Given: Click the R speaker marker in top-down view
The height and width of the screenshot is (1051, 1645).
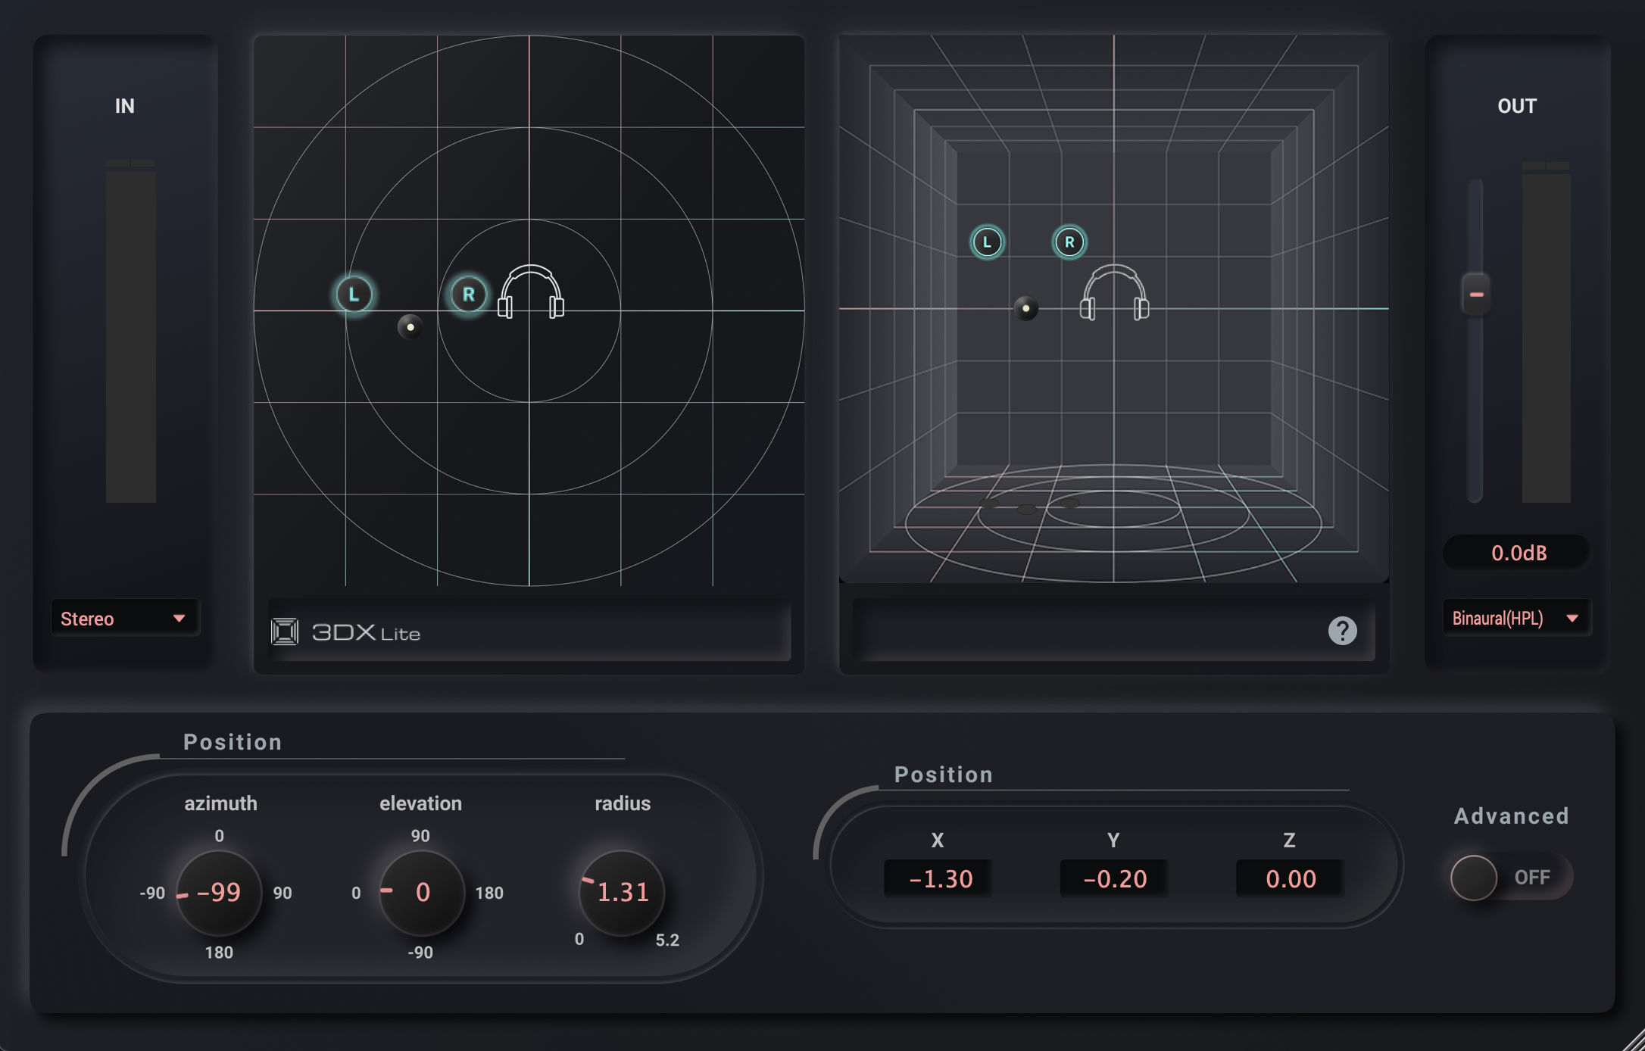Looking at the screenshot, I should click(x=468, y=295).
